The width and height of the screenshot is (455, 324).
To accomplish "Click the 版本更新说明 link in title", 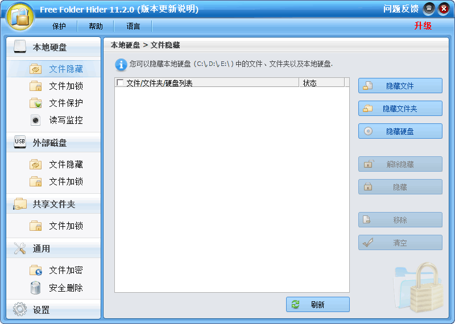I will click(167, 9).
